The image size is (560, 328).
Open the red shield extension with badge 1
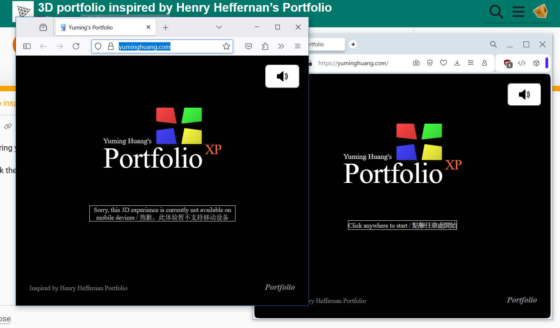(x=508, y=63)
